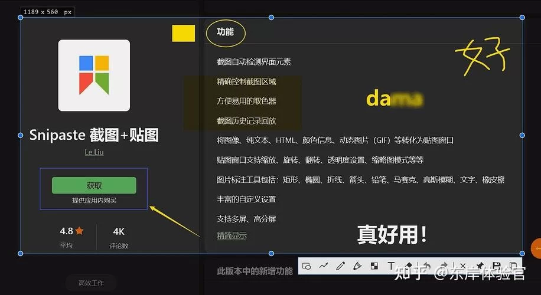Click the 图片标注工具包括 feature line
The height and width of the screenshot is (295, 541).
tap(360, 179)
